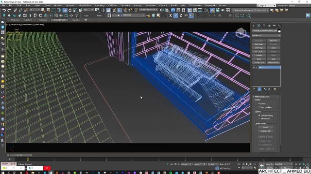Toggle the Lattice display checkbox

point(259,103)
